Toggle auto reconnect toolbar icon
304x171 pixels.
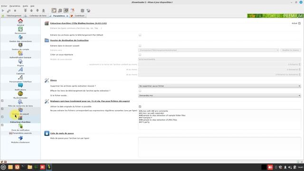tap(60, 10)
